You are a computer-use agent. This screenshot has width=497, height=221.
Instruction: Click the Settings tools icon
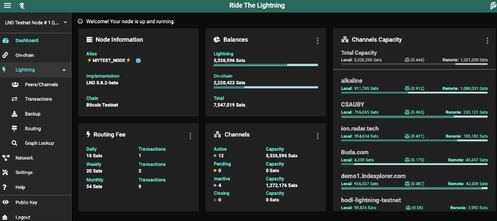click(x=5, y=173)
